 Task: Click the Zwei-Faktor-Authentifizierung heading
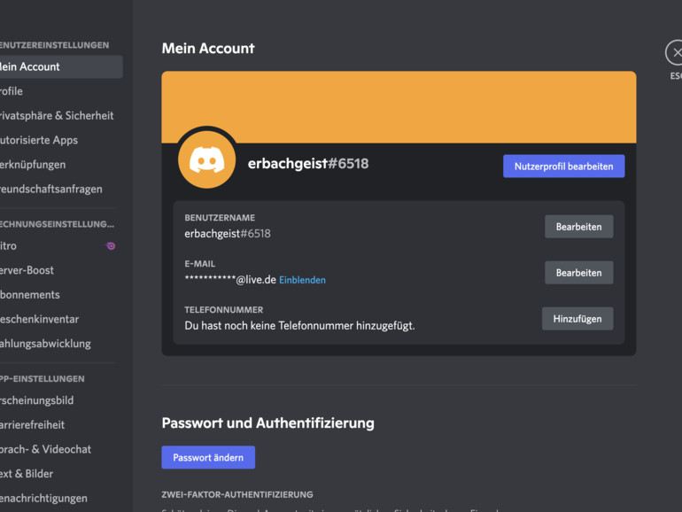[x=237, y=494]
